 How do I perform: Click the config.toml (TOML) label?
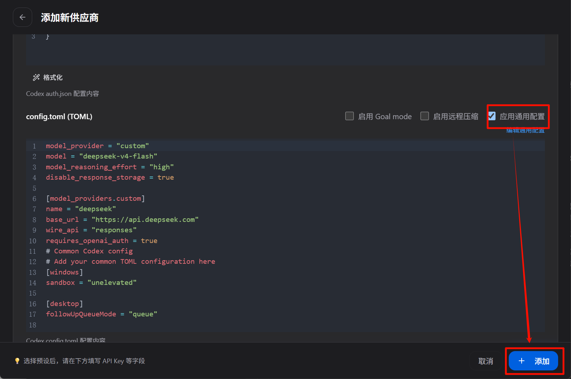coord(59,116)
